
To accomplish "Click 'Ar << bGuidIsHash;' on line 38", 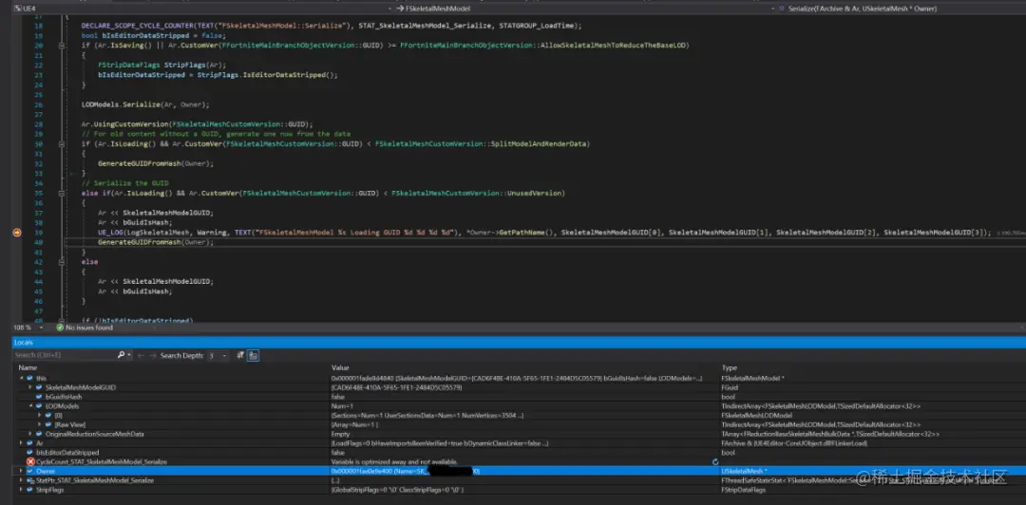I will [136, 222].
